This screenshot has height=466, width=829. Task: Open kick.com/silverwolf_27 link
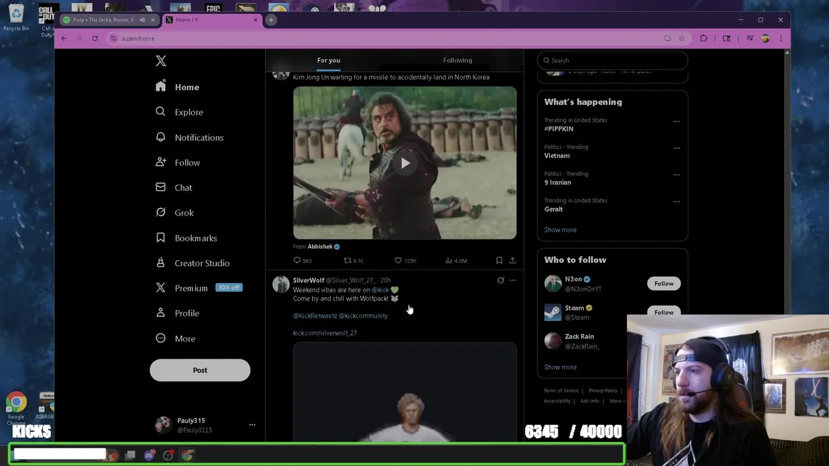click(x=324, y=333)
